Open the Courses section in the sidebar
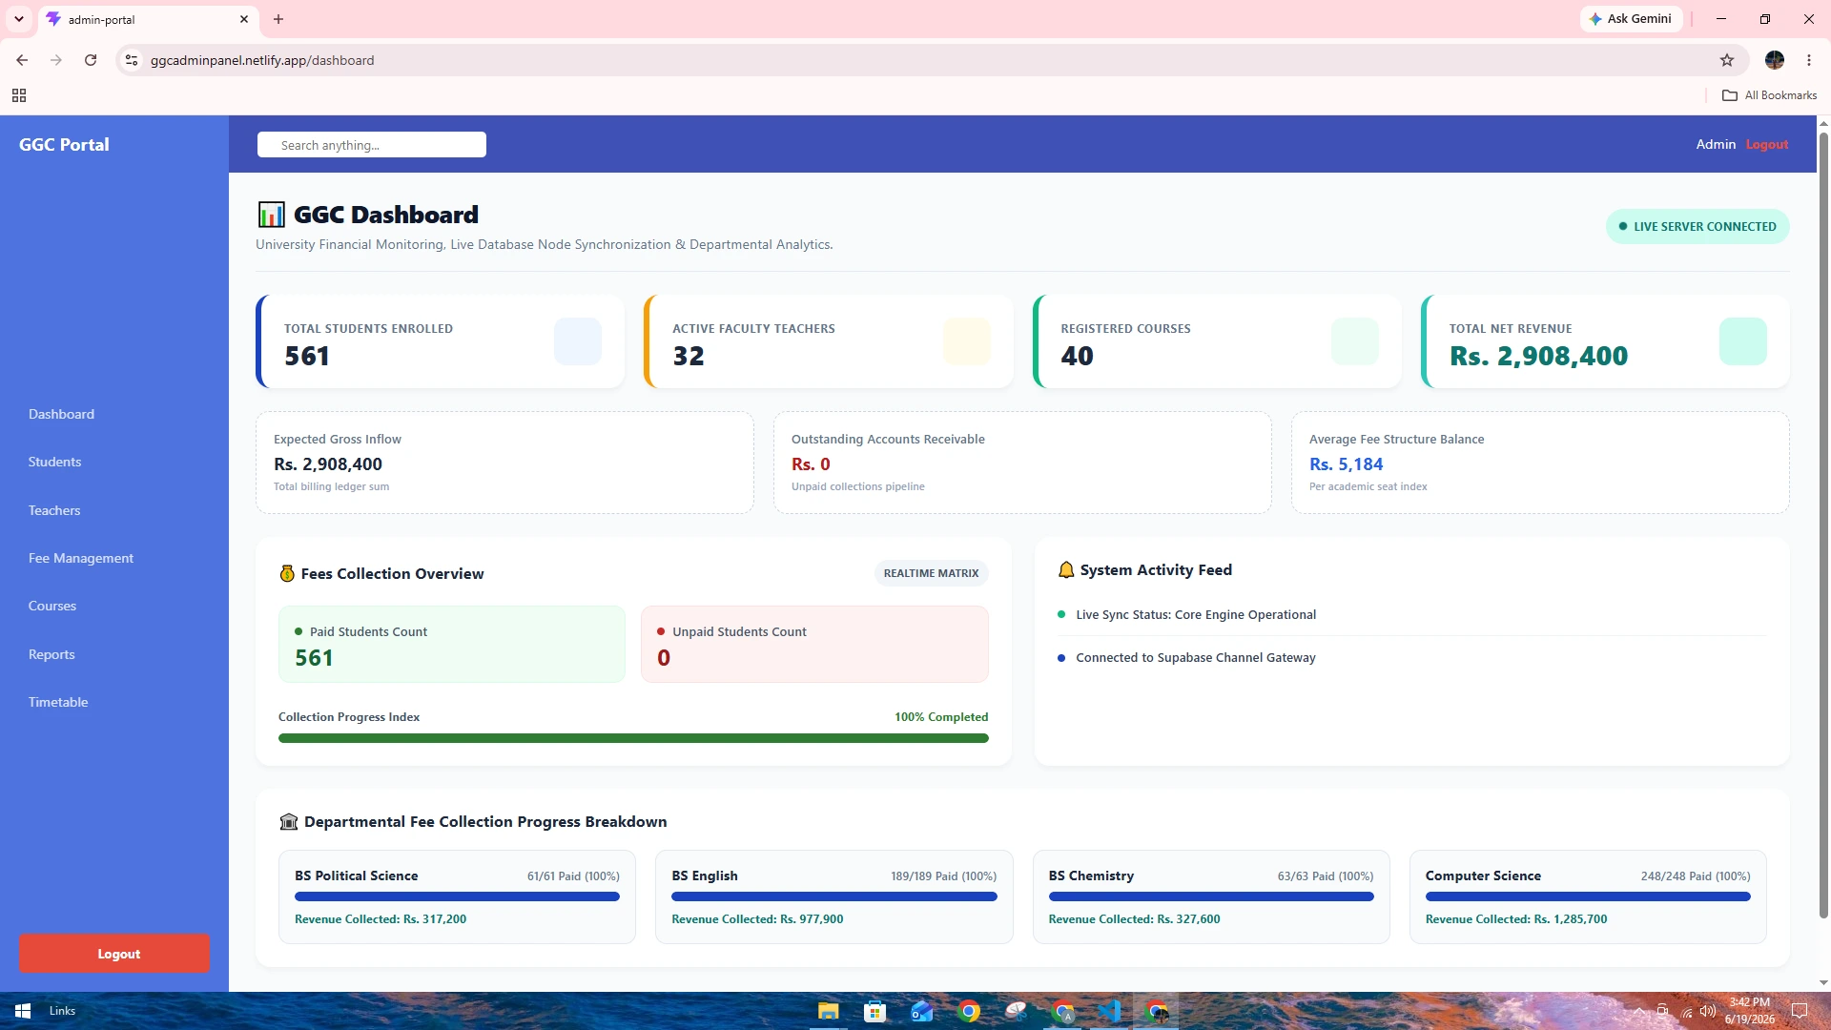The image size is (1831, 1030). click(52, 606)
